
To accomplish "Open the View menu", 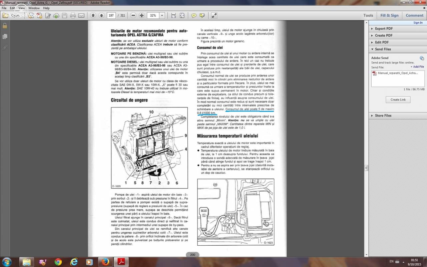I will (22, 8).
